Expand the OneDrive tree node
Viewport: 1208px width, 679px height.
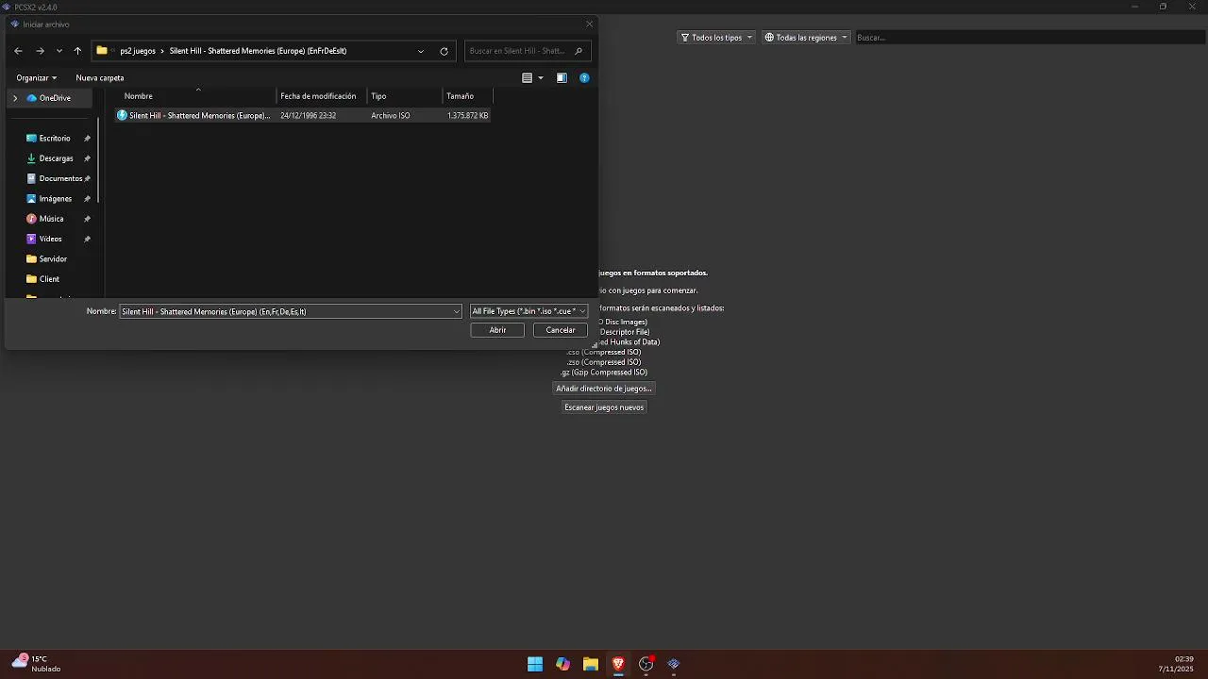(15, 98)
